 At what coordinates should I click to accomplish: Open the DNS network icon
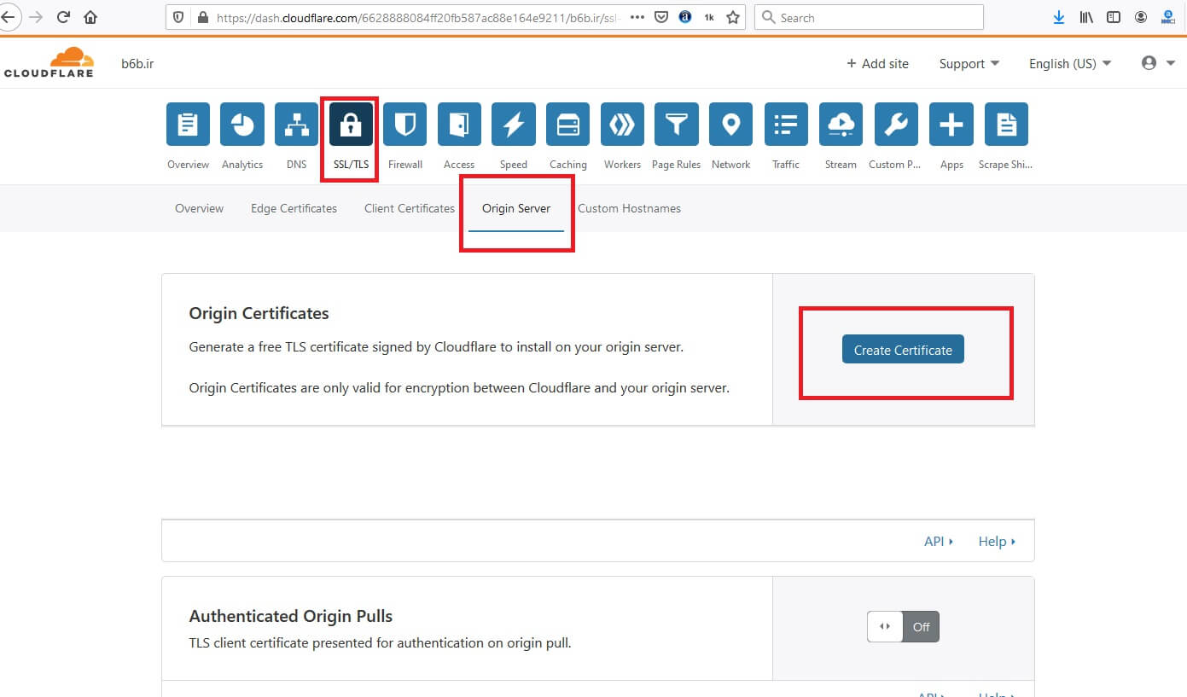[297, 125]
